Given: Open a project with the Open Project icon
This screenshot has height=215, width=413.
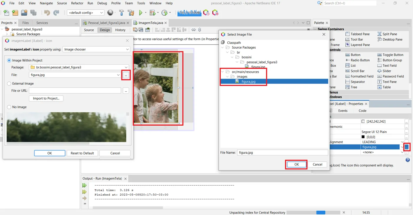Looking at the screenshot, I should coord(24,13).
